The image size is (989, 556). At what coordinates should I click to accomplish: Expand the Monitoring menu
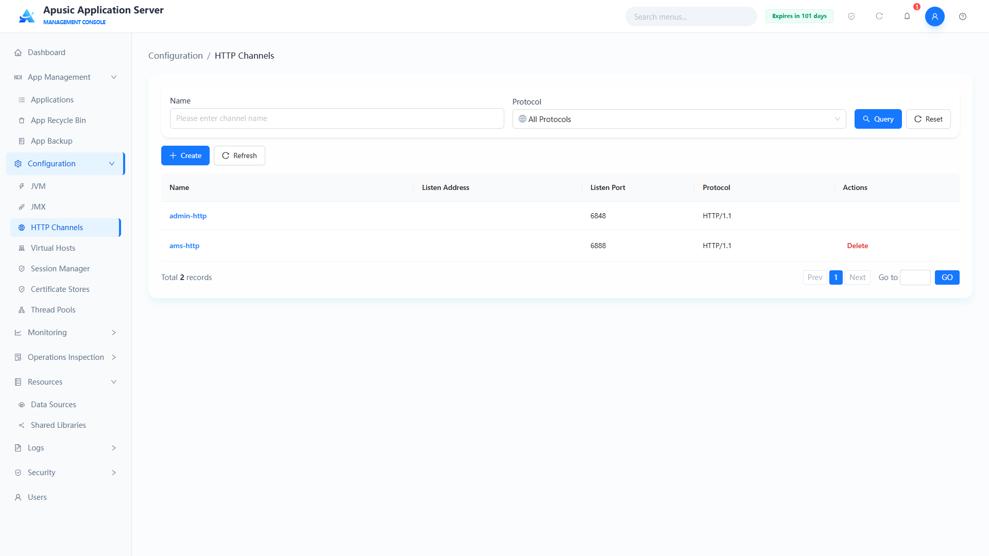click(x=66, y=333)
